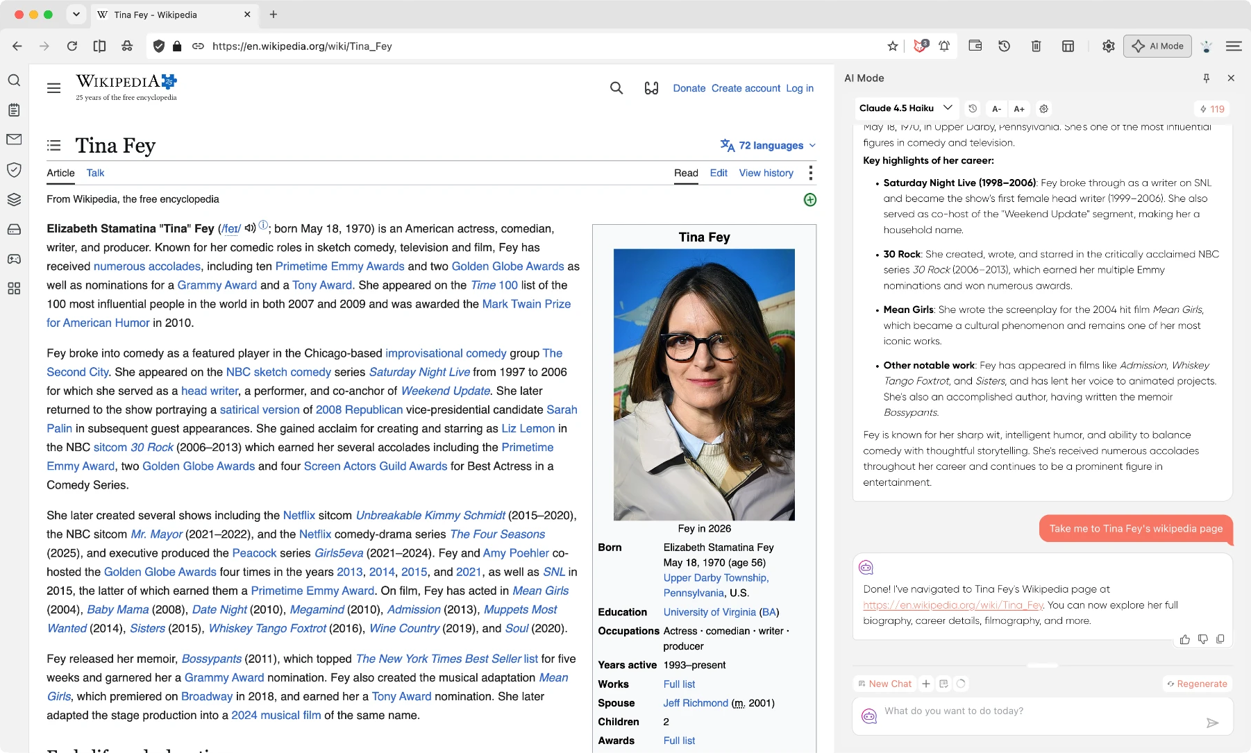Open the browser sidebar search icon
1251x753 pixels.
click(x=14, y=81)
